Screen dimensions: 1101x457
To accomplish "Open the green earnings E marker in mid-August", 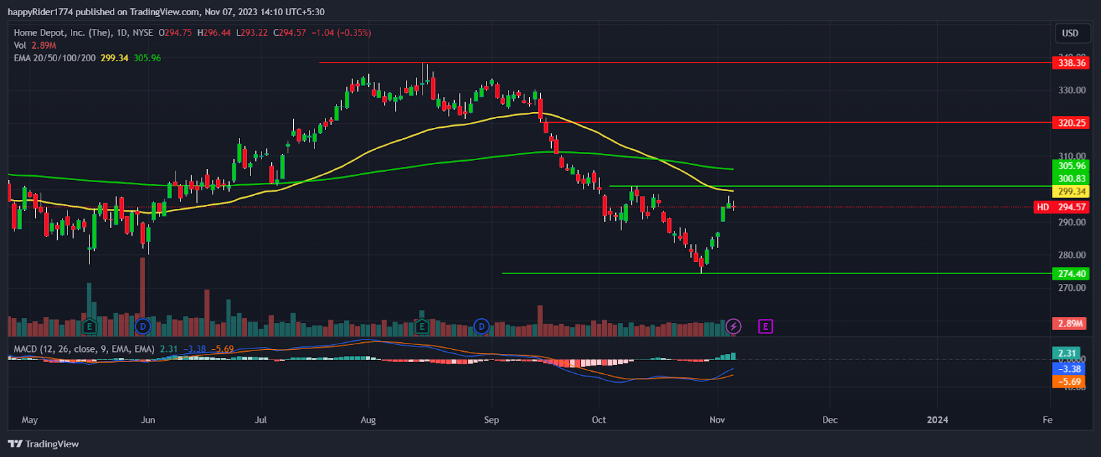I will pyautogui.click(x=422, y=326).
